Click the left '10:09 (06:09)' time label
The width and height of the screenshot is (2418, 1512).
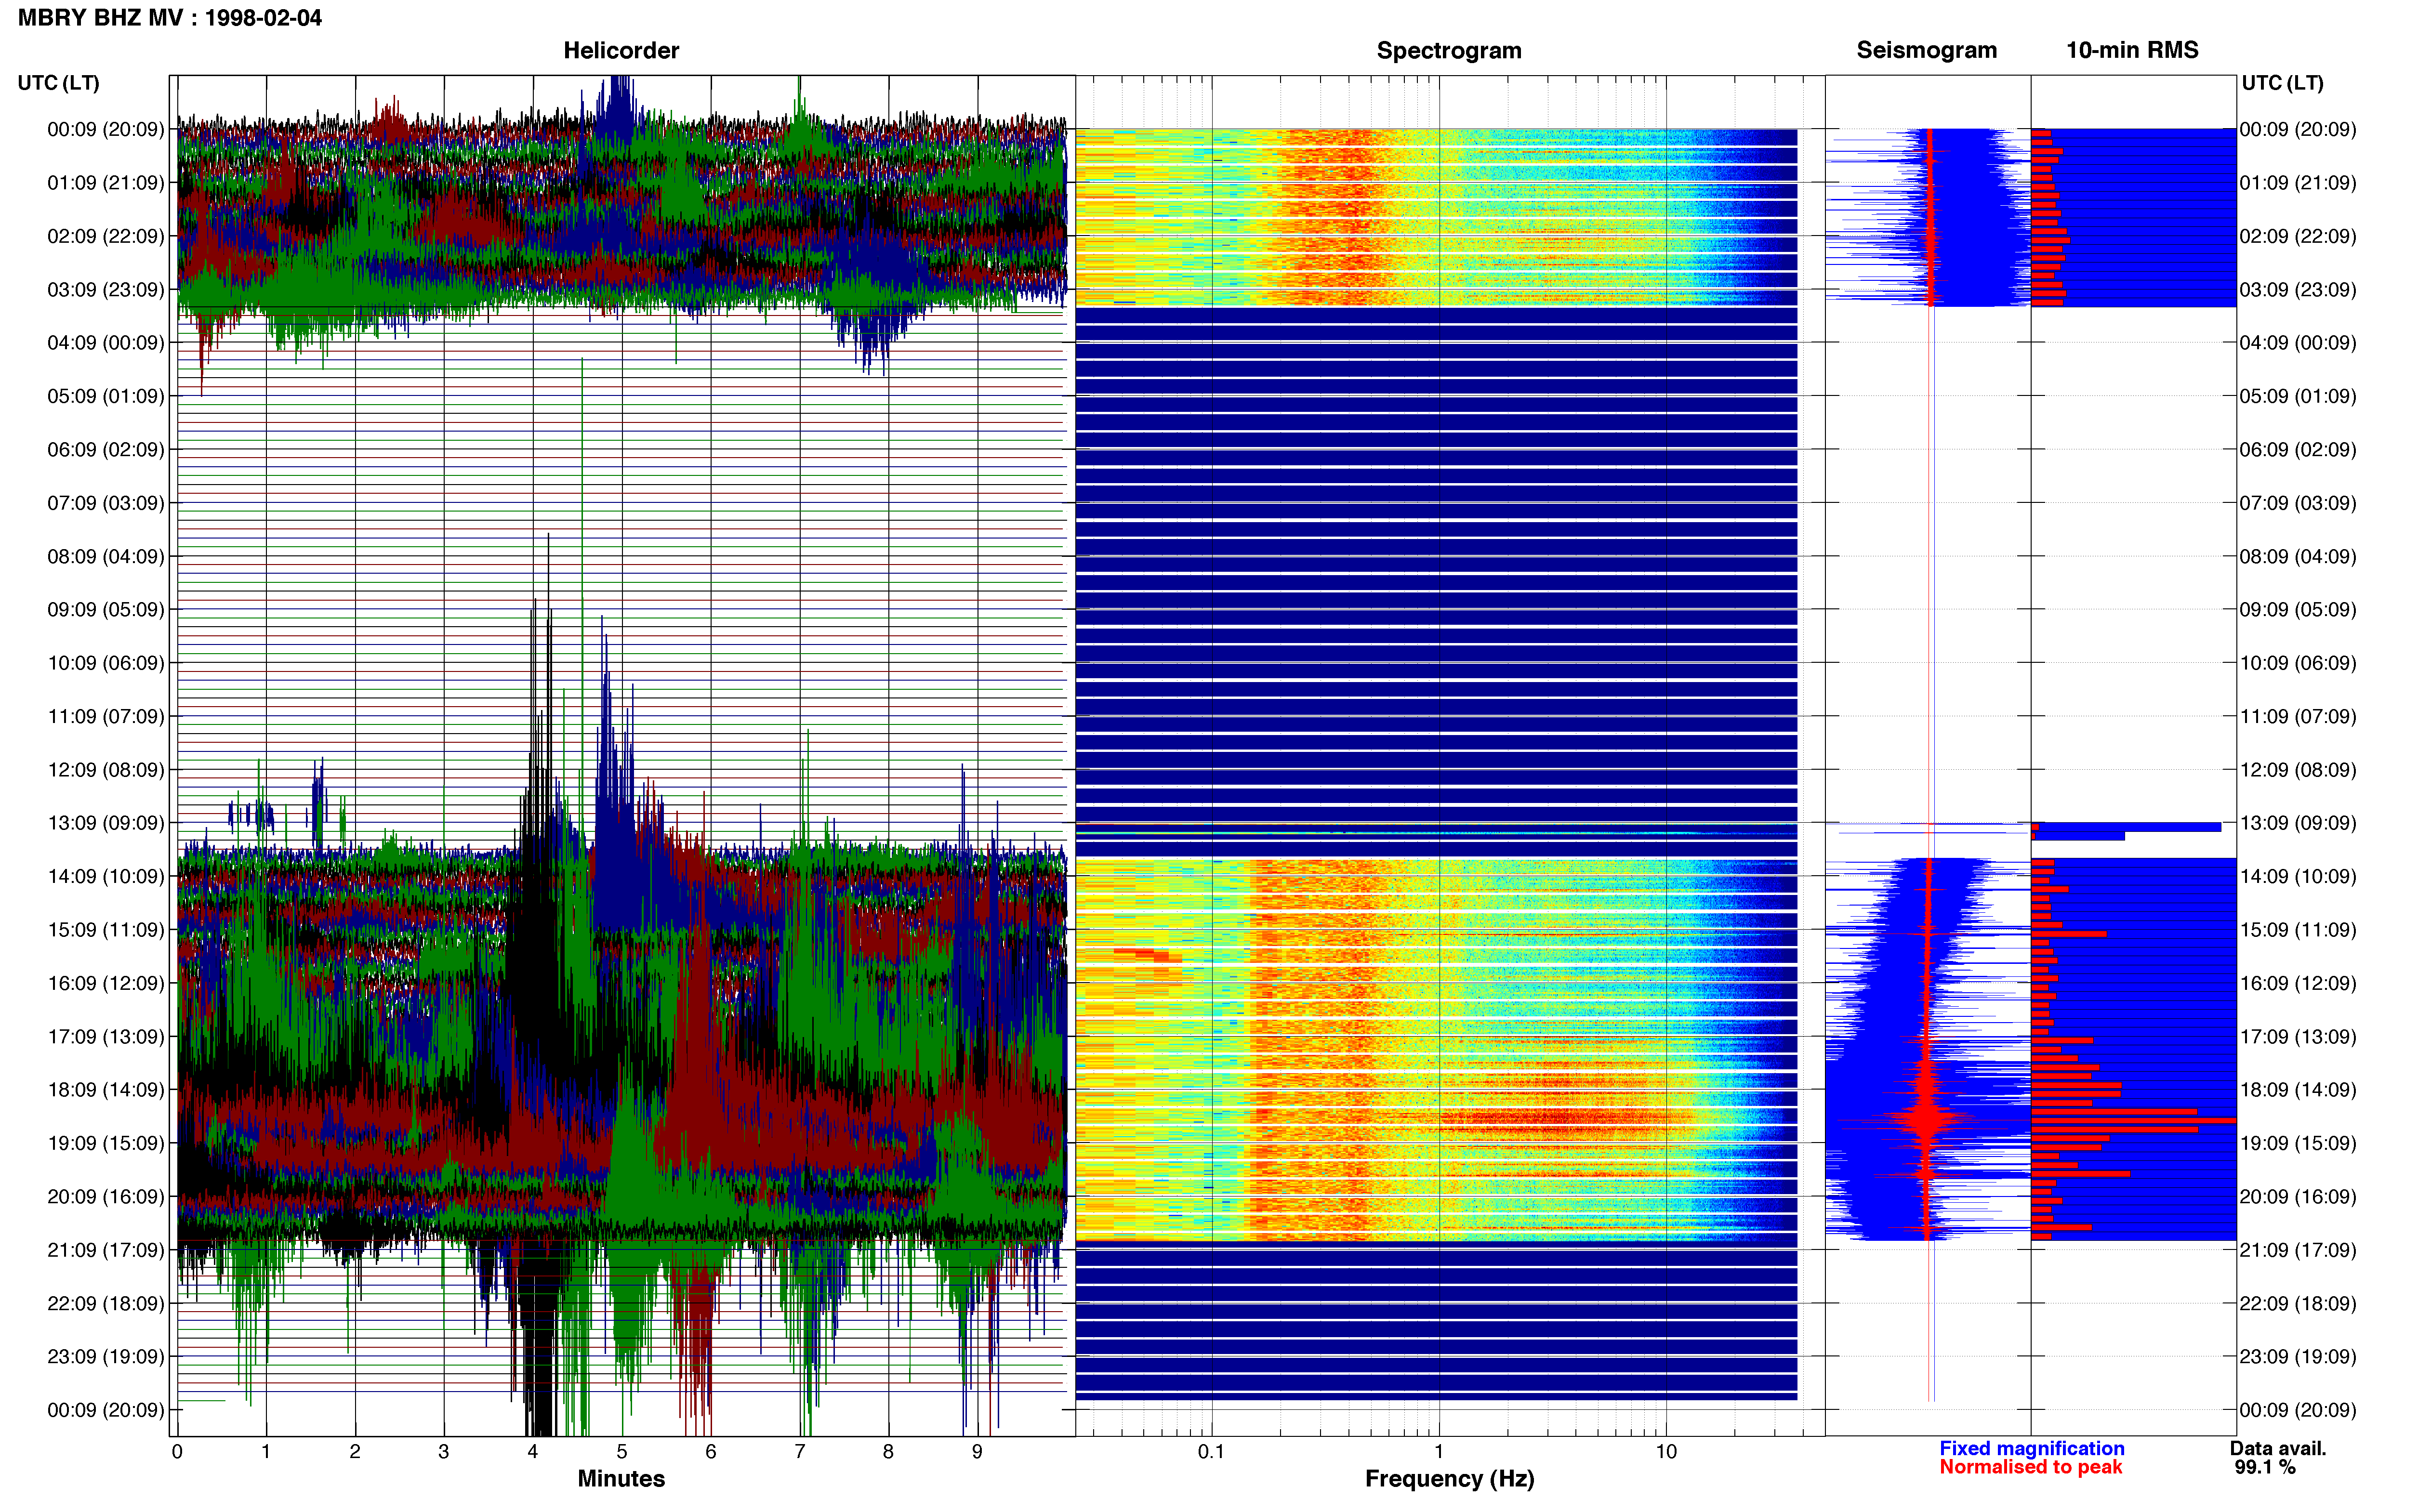[x=106, y=663]
